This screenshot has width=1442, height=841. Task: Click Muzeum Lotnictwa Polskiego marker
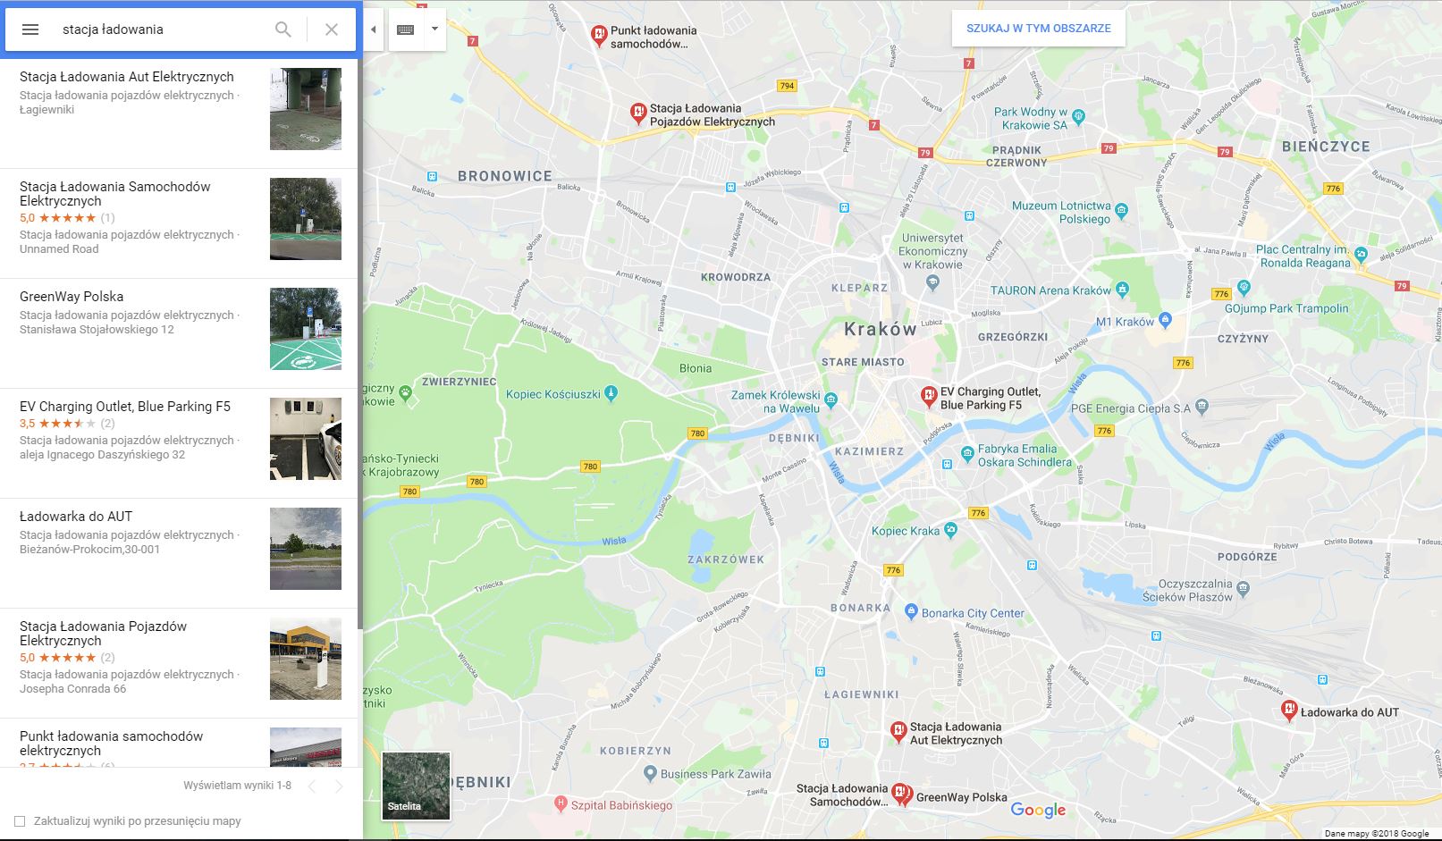(1121, 211)
